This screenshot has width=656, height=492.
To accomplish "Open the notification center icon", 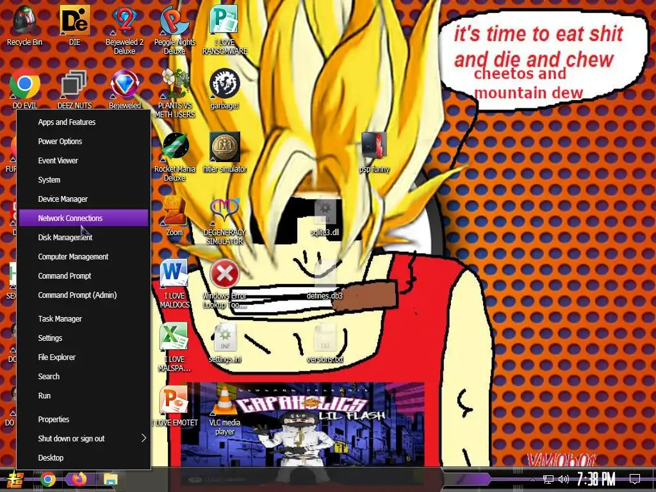I will coord(635,479).
